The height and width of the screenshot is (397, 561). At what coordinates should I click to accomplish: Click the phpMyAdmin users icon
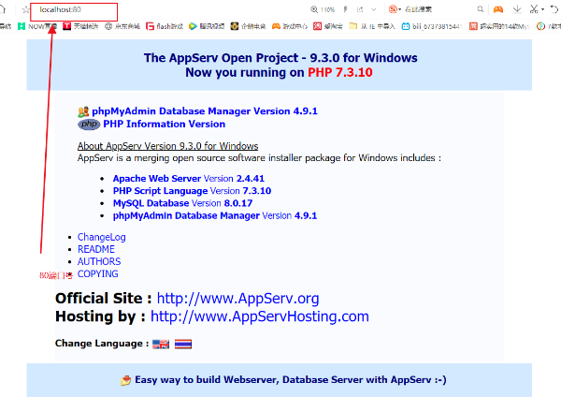pyautogui.click(x=83, y=111)
